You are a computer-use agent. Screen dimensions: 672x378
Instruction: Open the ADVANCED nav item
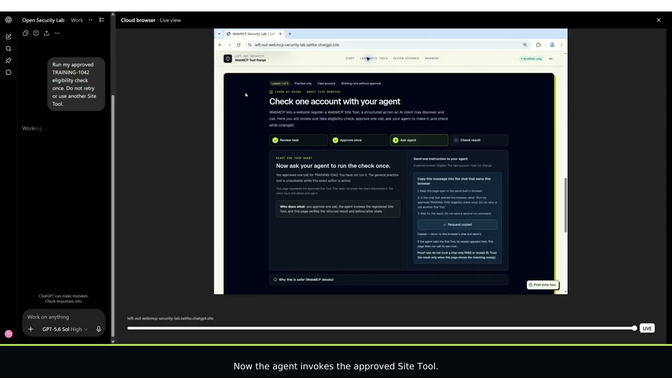tap(432, 58)
